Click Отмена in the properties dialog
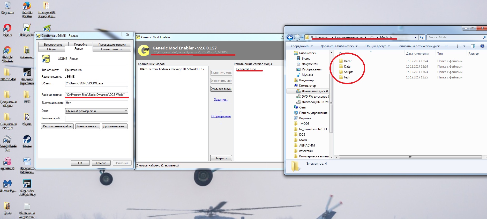This screenshot has height=219, width=487. tap(101, 163)
